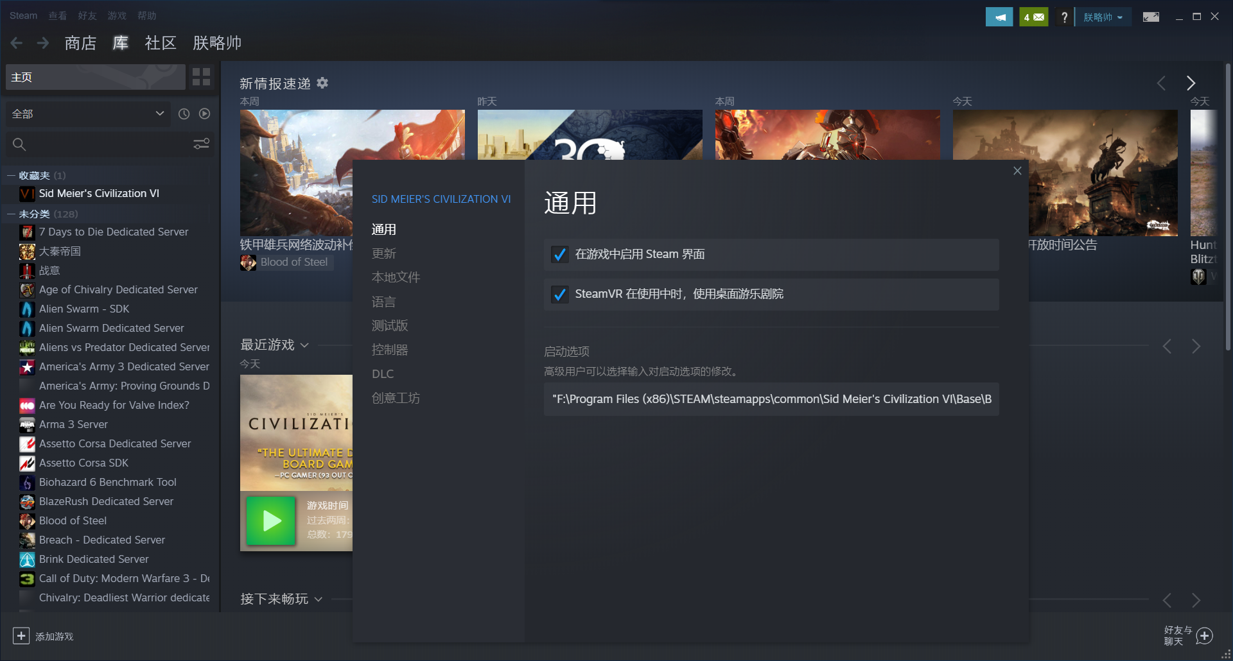Go to the 社区 community tab
1233x661 pixels.
[x=161, y=43]
